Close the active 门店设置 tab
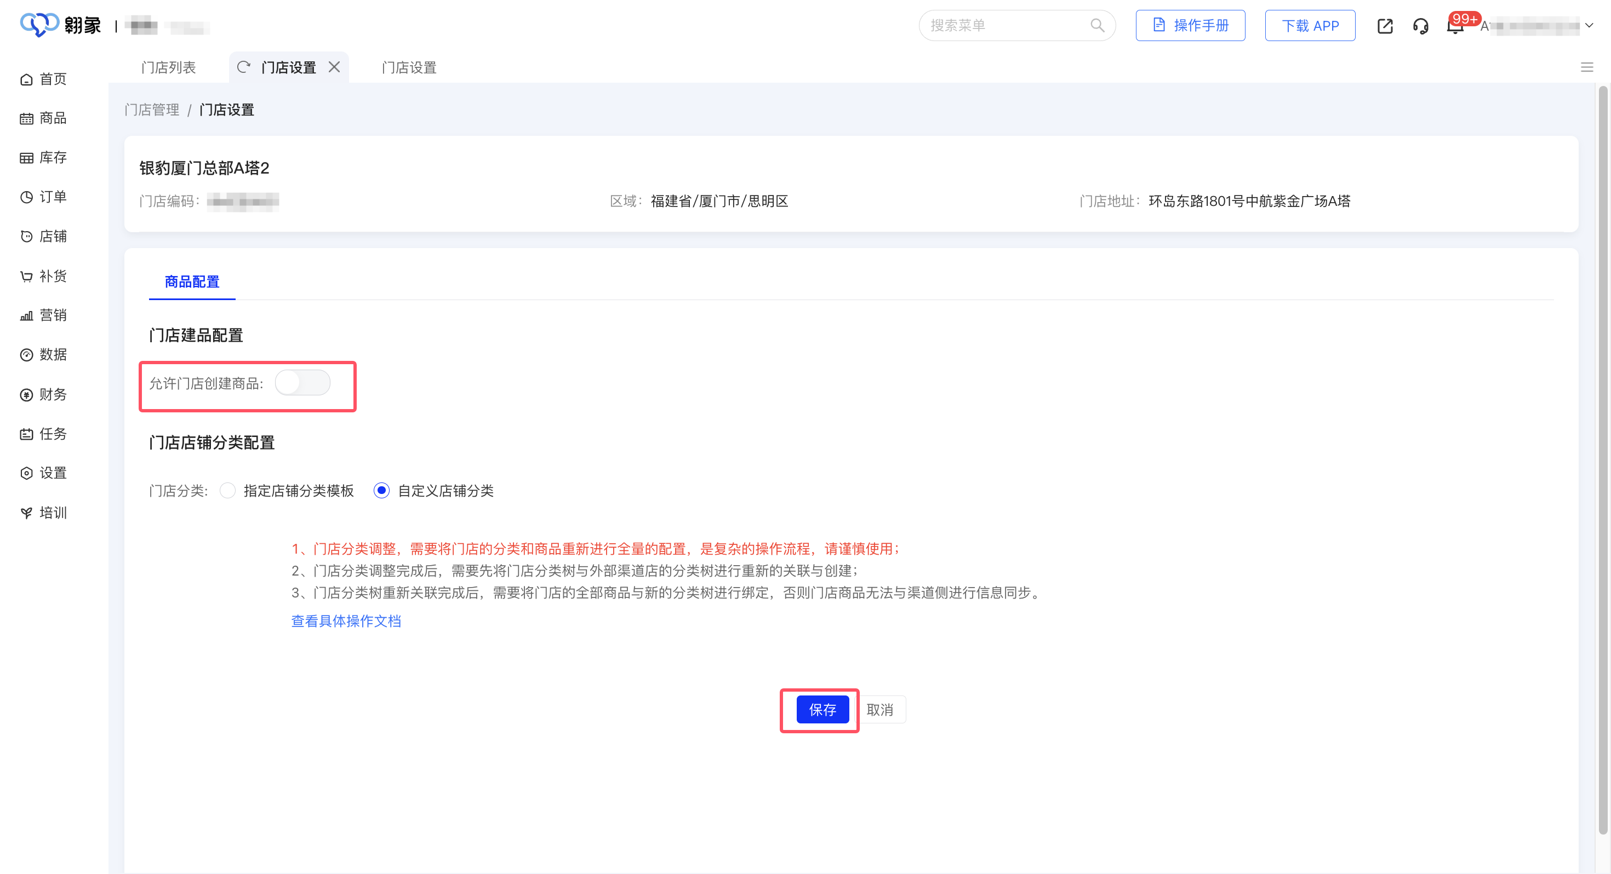Screen dimensions: 1611x874 pyautogui.click(x=335, y=67)
